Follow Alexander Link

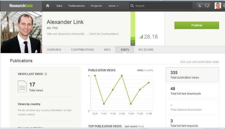(x=196, y=25)
